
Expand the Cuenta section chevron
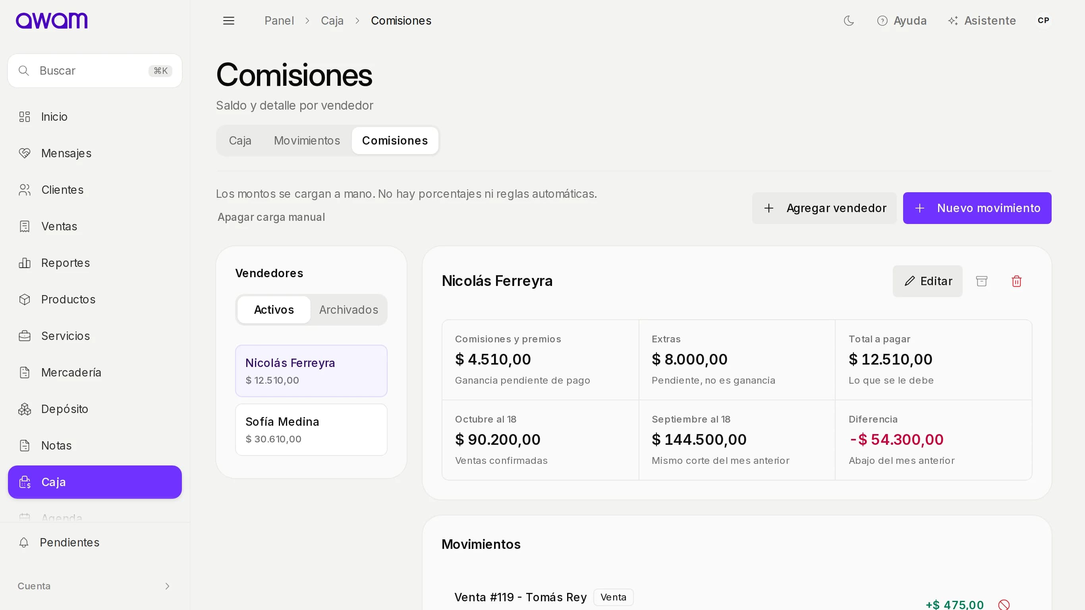pyautogui.click(x=167, y=587)
